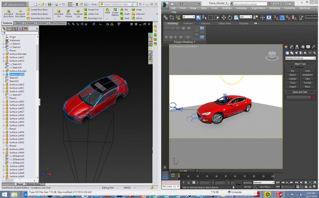
Task: Expand the Surface-Extrude4 tree node
Action: pos(4,54)
